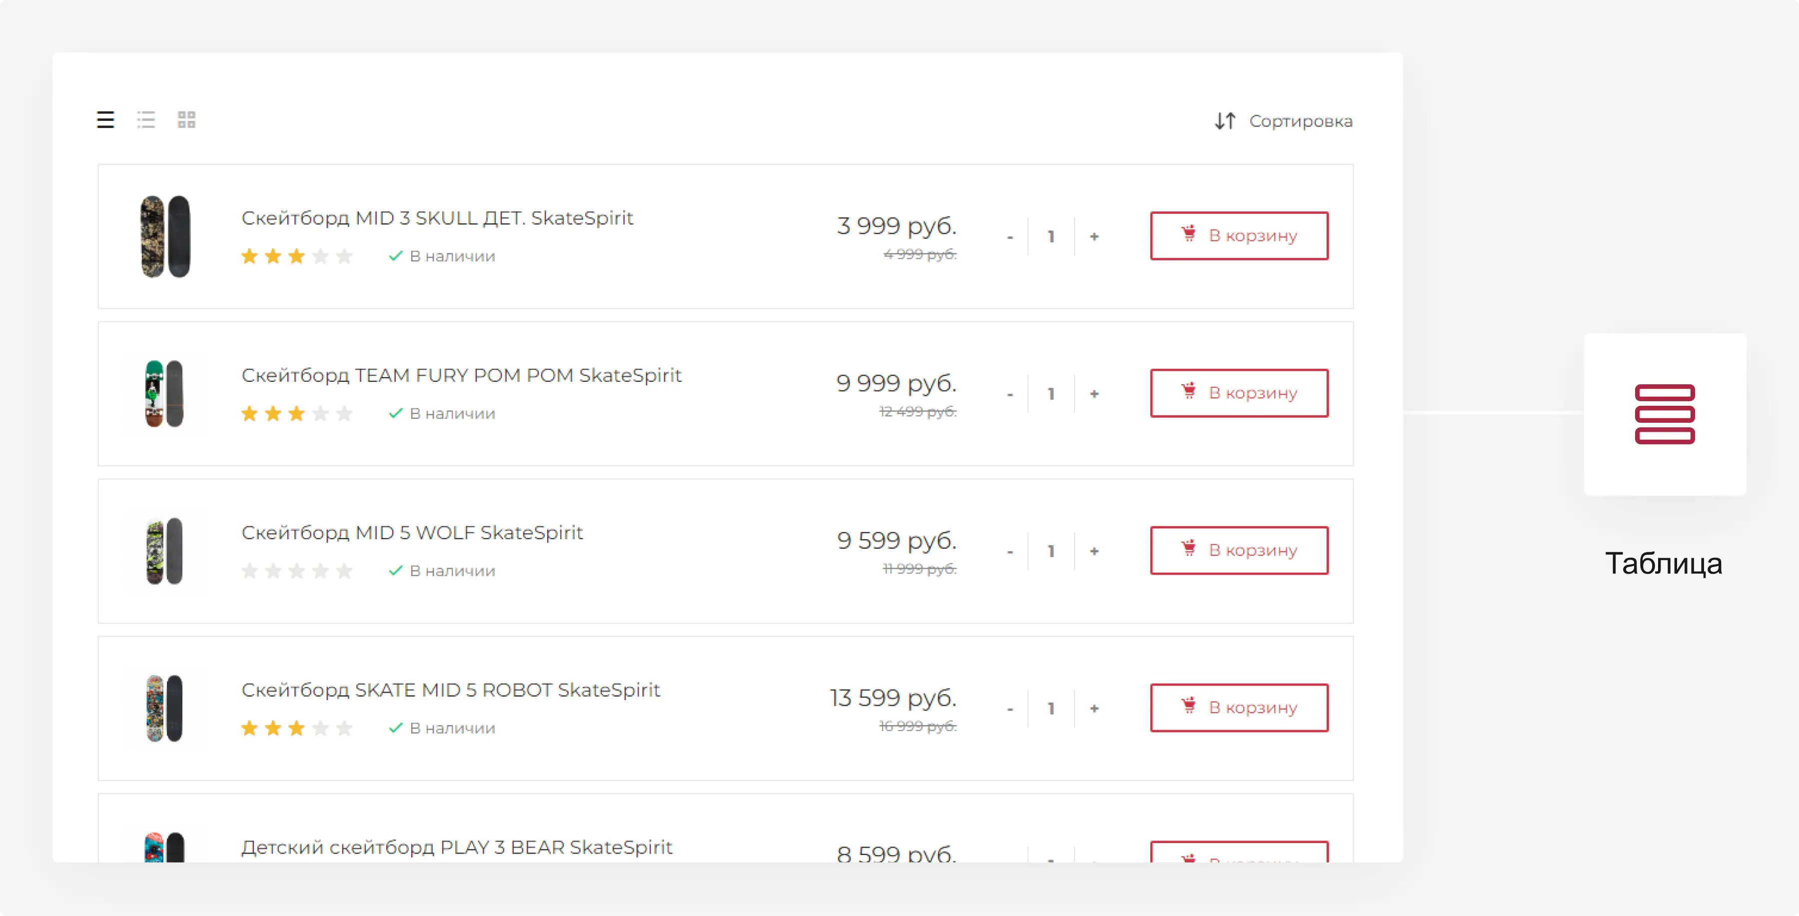Open the MID 5 WOLF SkateSpirit product link
The width and height of the screenshot is (1799, 916).
pyautogui.click(x=412, y=533)
